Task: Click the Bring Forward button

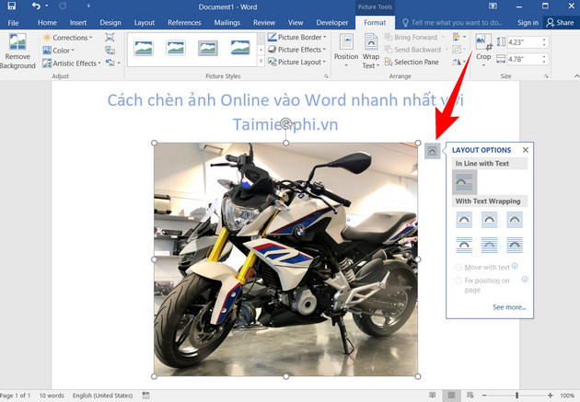Action: click(x=411, y=38)
